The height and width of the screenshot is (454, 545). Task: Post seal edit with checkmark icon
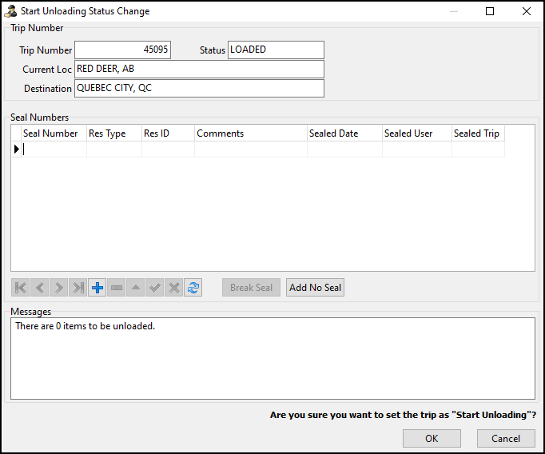click(155, 288)
